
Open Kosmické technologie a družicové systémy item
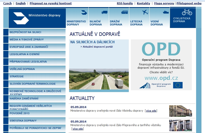[35, 91]
